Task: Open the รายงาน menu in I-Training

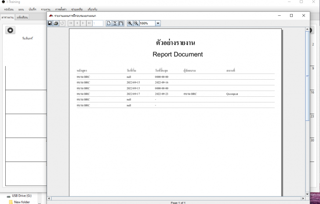Action: [x=46, y=9]
